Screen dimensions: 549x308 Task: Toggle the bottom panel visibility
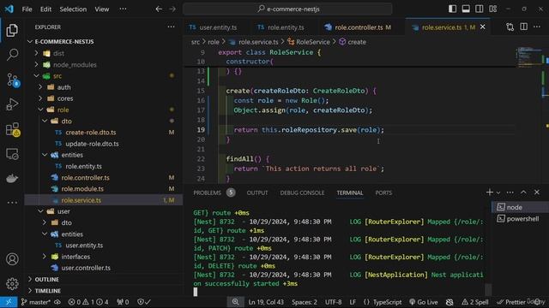tap(466, 9)
